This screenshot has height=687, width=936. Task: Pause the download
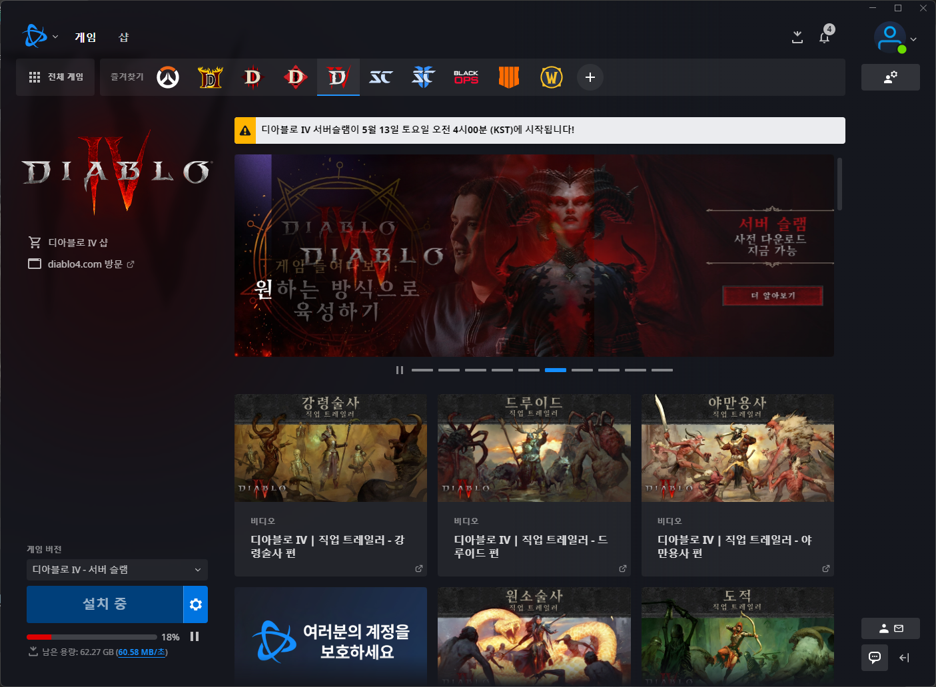coord(195,636)
